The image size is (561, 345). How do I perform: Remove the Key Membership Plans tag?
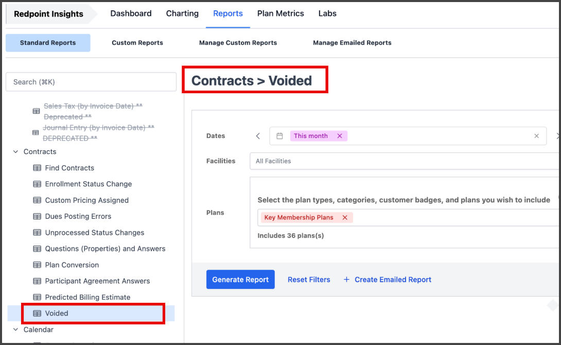coord(345,218)
